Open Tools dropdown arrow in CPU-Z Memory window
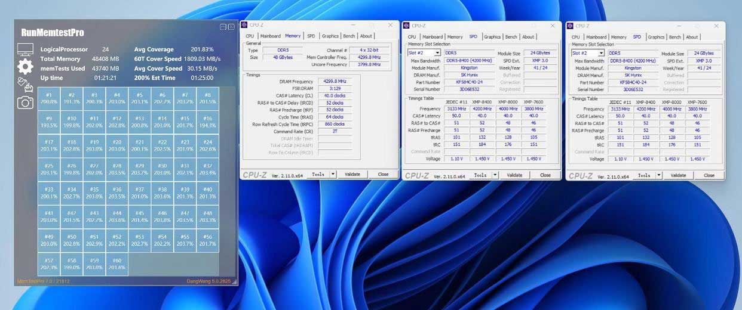The image size is (742, 310). coord(333,174)
